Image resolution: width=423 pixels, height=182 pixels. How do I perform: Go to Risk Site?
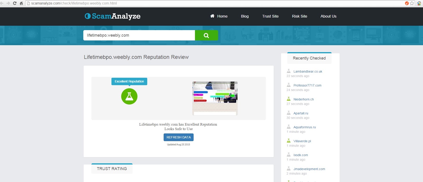[x=300, y=16]
